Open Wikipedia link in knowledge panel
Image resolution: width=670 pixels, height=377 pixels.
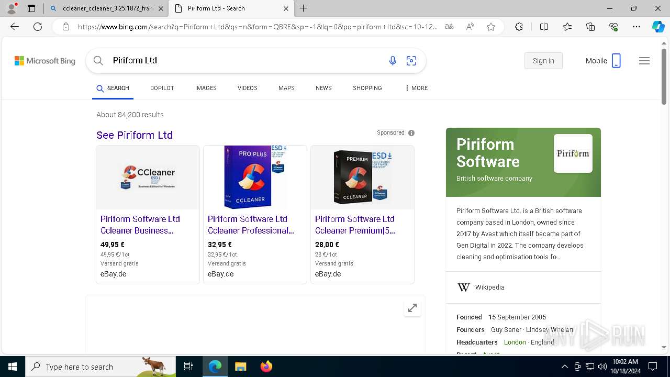coord(489,287)
